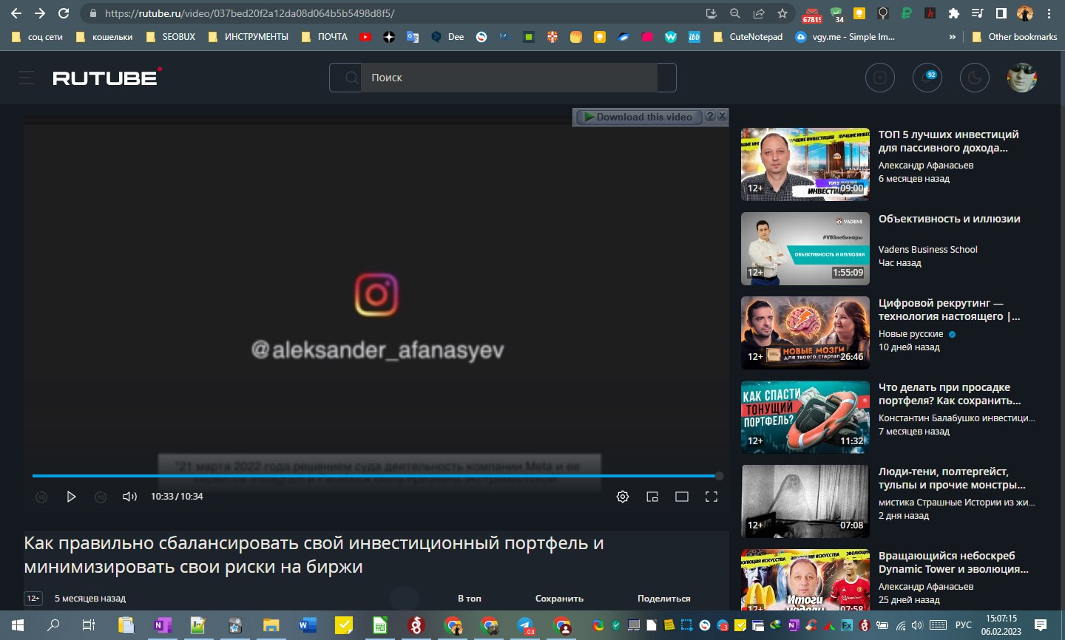Go back in browser
This screenshot has height=640, width=1065.
[x=16, y=13]
